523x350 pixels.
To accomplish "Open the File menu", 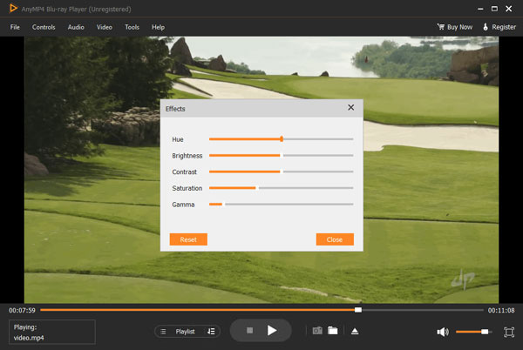I will point(15,27).
